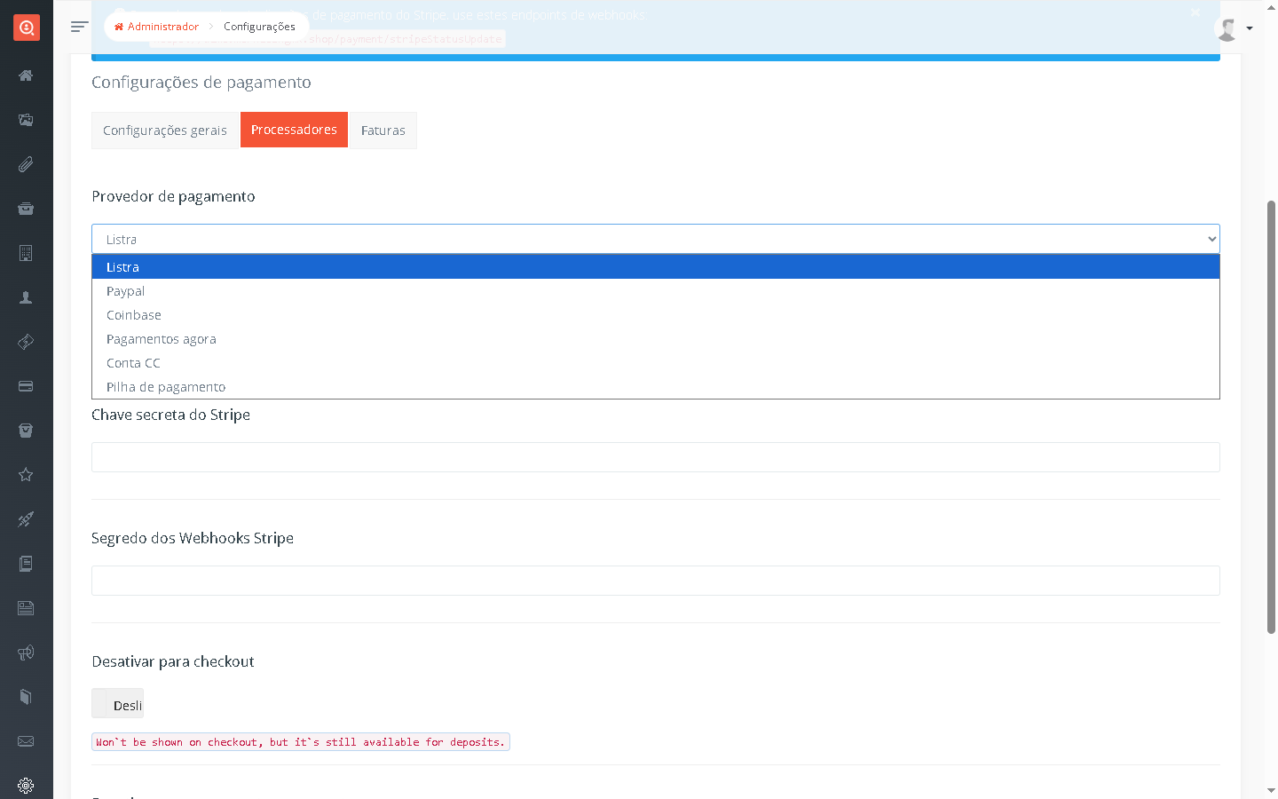Viewport: 1278px width, 799px height.
Task: Click the credit card sidebar icon
Action: (x=26, y=386)
